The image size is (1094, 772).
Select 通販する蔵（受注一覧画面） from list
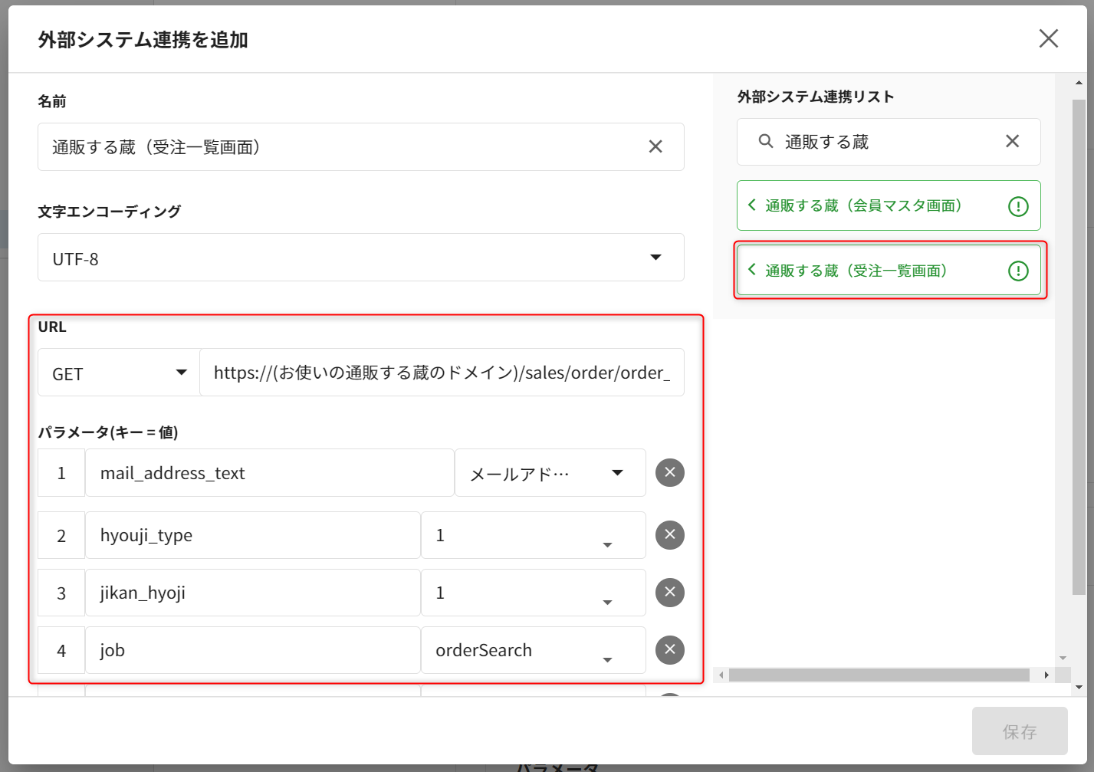[856, 271]
